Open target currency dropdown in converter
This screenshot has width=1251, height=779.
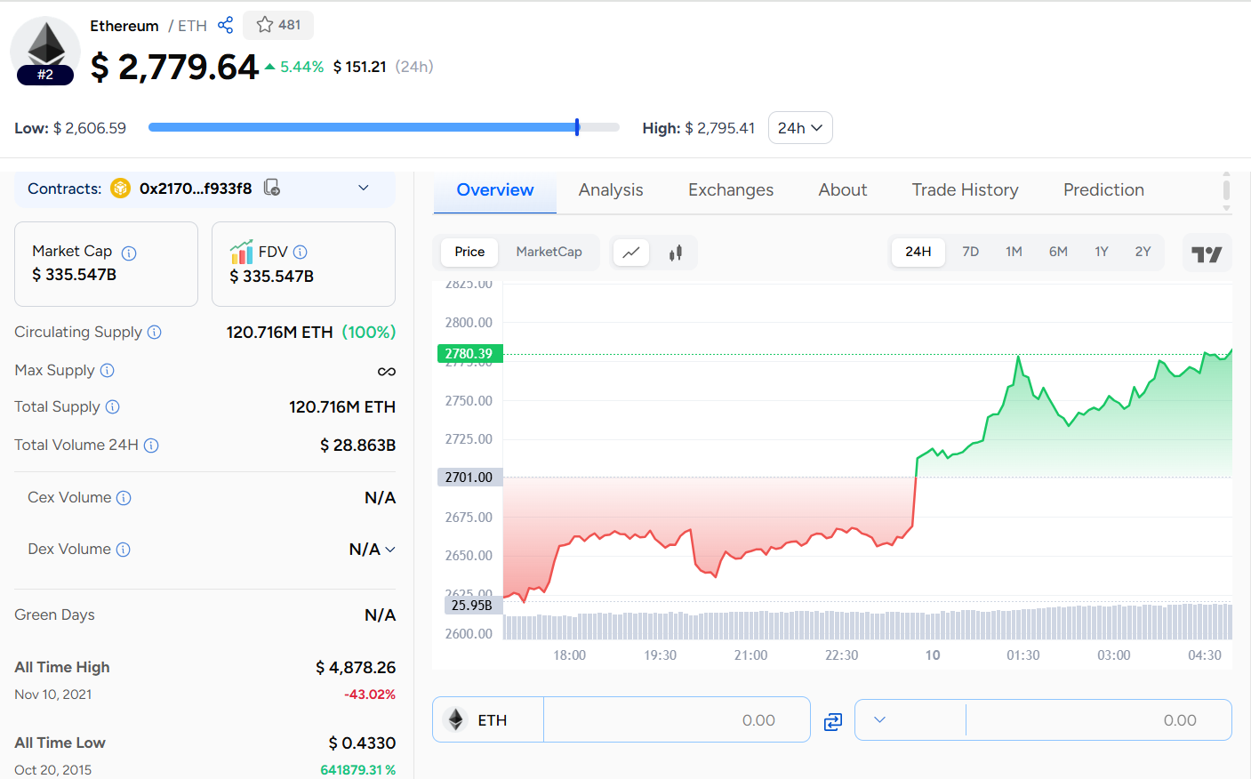(879, 719)
